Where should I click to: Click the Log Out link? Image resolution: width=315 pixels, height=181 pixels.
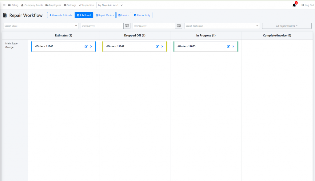(x=307, y=5)
